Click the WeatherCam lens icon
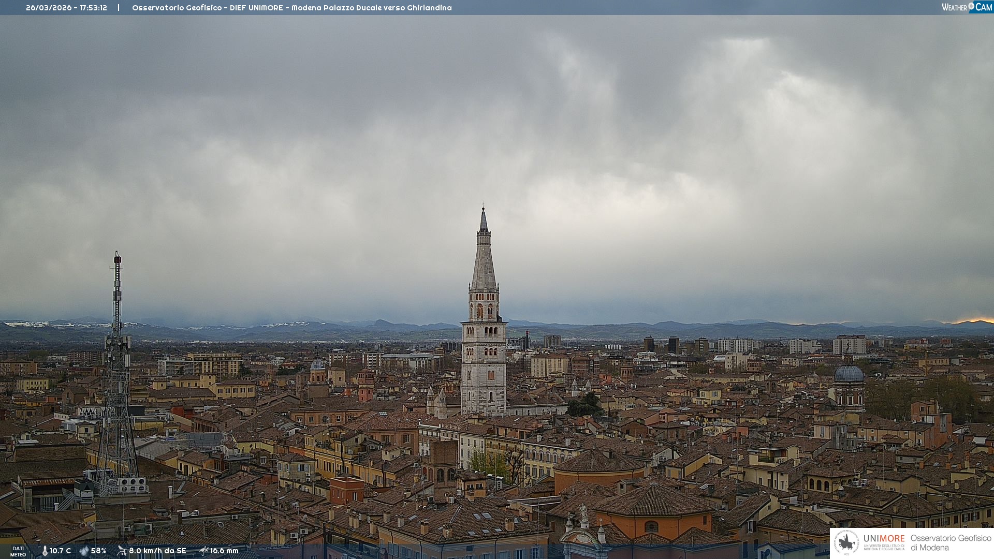Image resolution: width=994 pixels, height=559 pixels. pos(971,6)
